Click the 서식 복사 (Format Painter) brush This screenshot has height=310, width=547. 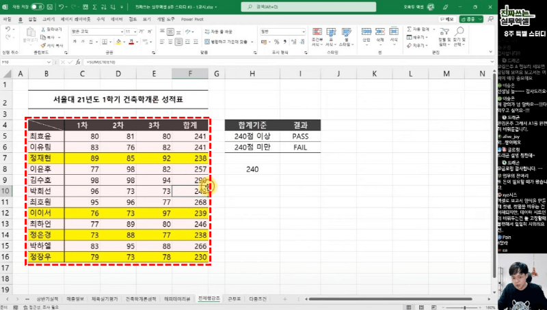pos(52,45)
